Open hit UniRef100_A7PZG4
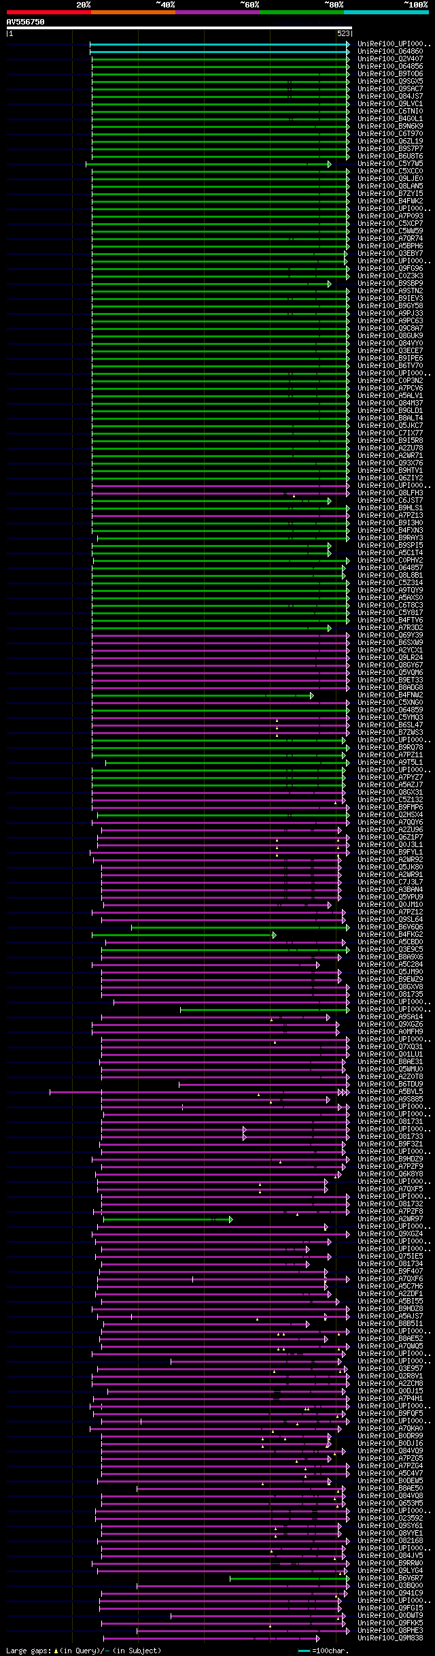The width and height of the screenshot is (435, 1656). [x=390, y=1465]
